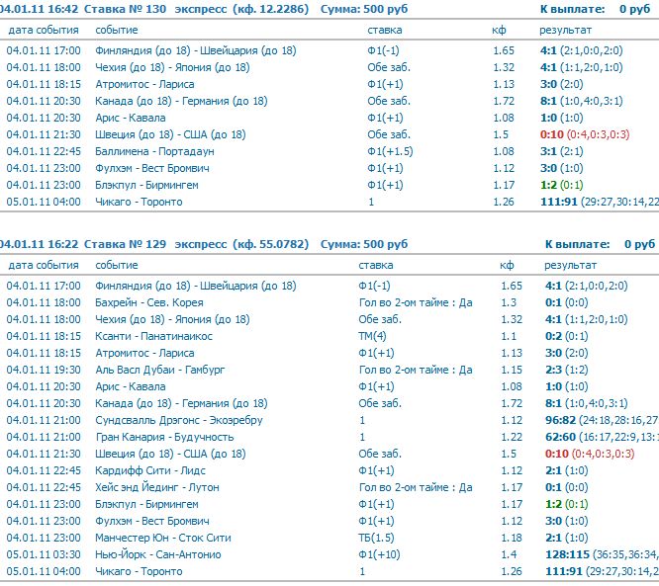Click 'результат' column header in bet 129 table
Screen dimensions: 659x586
[570, 265]
